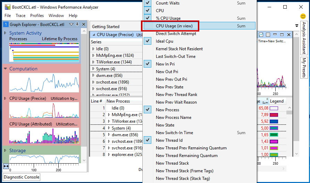Open the Diagnostic Console
This screenshot has width=310, height=183.
(x=22, y=177)
